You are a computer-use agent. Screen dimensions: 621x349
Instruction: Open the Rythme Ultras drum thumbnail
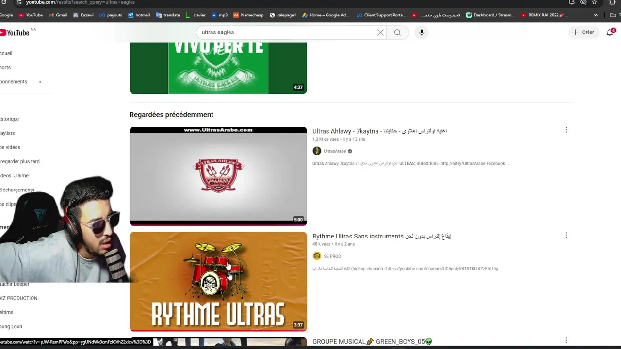coord(218,282)
